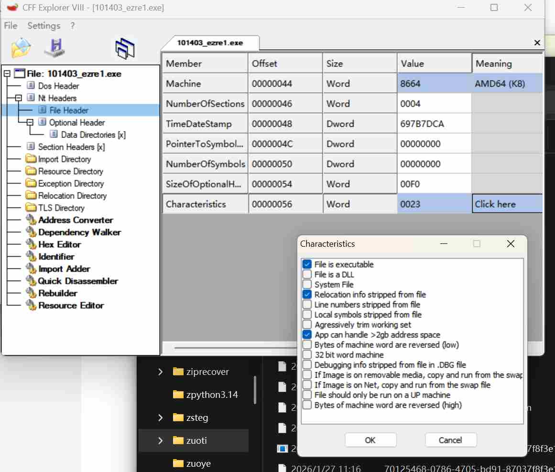Expand the zsteg folder in Explorer
This screenshot has height=472, width=555.
(160, 418)
